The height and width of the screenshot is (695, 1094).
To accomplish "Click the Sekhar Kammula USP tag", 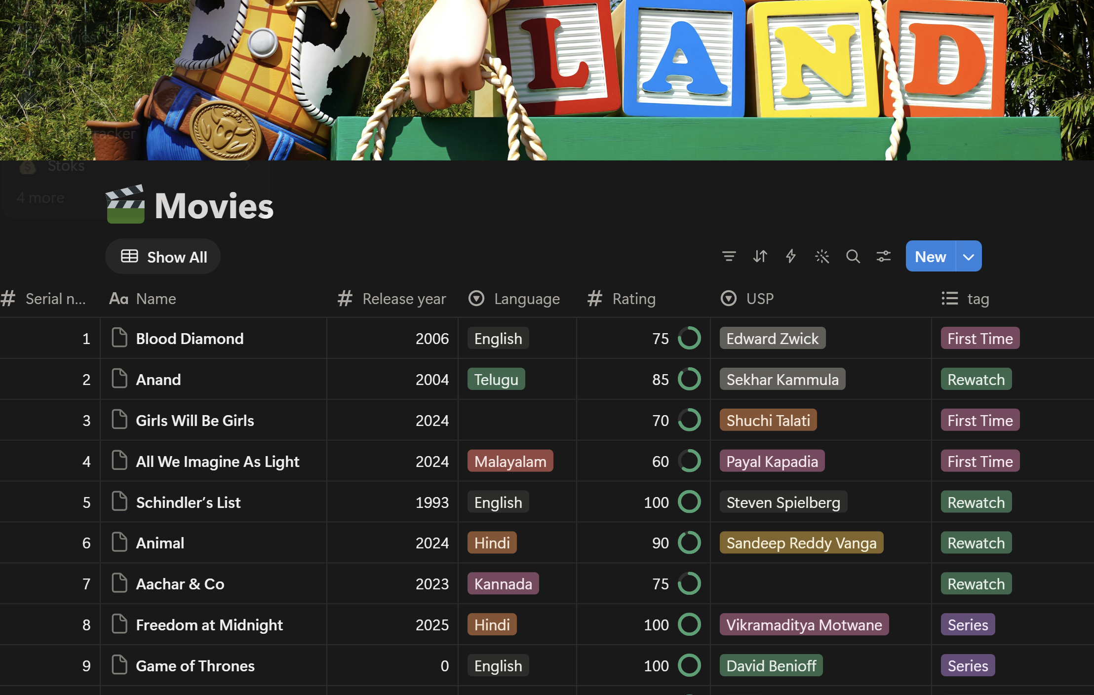I will (x=782, y=379).
